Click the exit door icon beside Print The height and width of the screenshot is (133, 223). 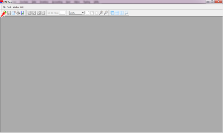coord(22,13)
